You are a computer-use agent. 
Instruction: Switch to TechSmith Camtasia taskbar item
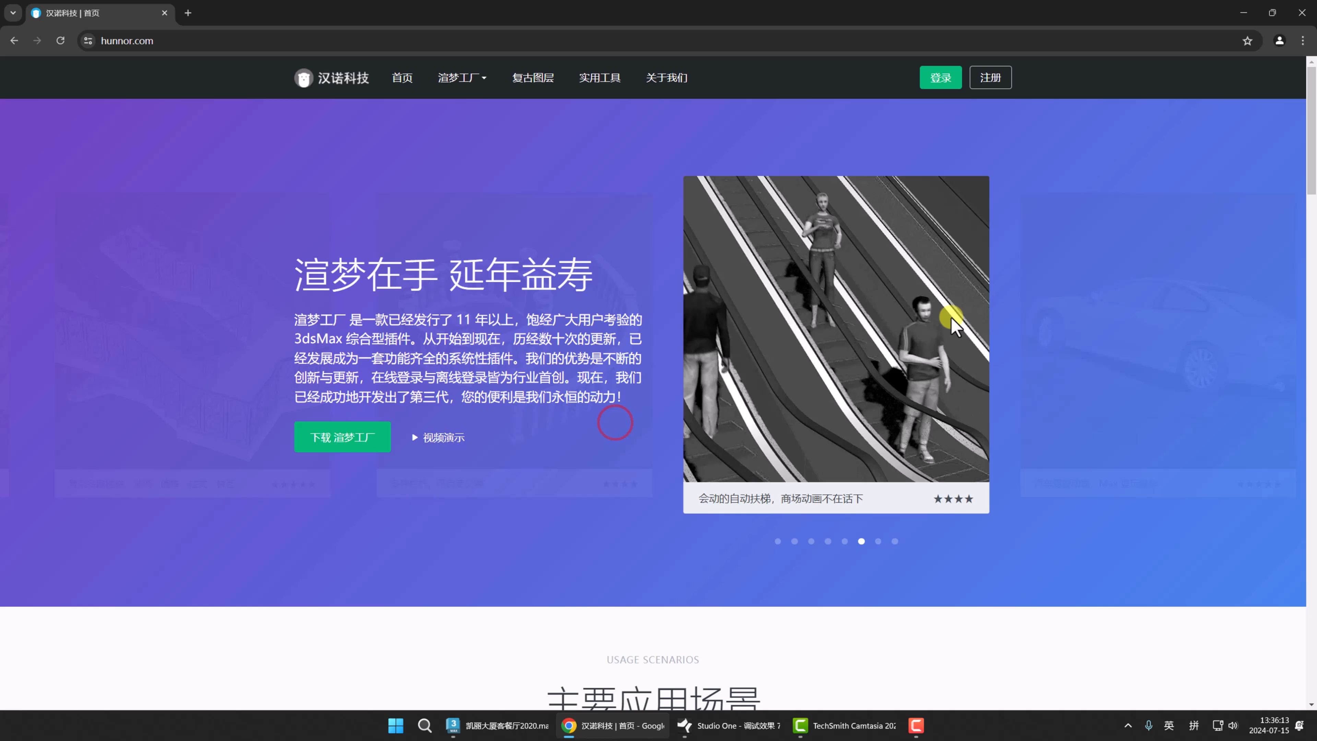coord(845,726)
